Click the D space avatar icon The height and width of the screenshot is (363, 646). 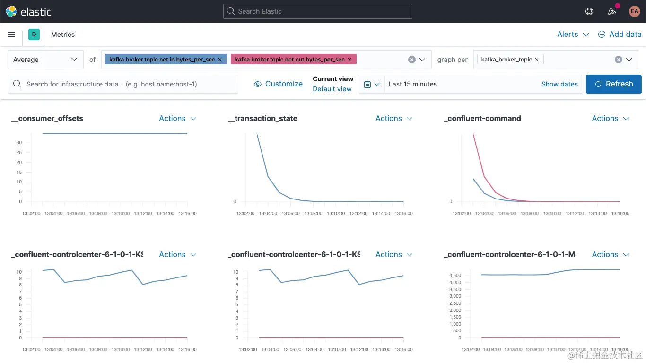[x=34, y=34]
